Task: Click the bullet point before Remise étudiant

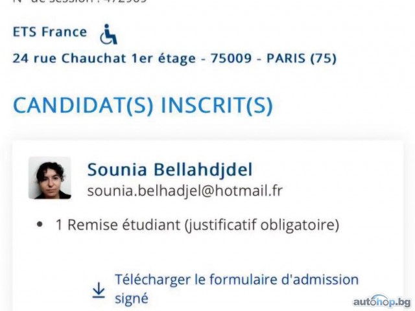Action: (x=40, y=225)
